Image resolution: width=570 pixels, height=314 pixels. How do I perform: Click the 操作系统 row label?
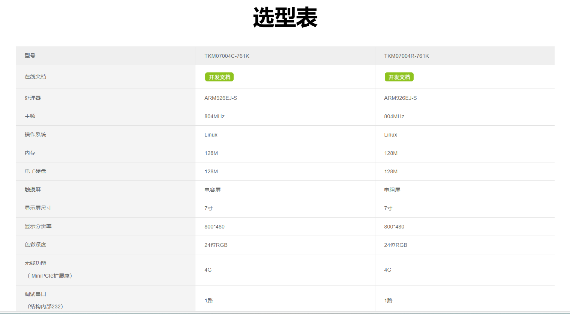tap(36, 134)
